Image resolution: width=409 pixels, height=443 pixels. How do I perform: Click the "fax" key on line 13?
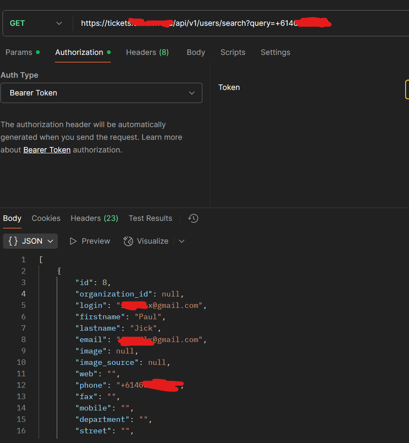click(x=86, y=397)
